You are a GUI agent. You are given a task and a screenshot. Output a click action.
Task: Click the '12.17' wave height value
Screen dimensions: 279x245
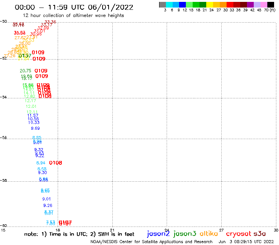tap(31, 101)
